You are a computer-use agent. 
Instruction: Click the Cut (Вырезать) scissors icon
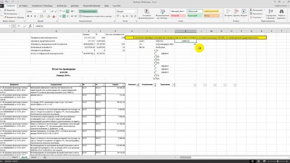pos(5,10)
